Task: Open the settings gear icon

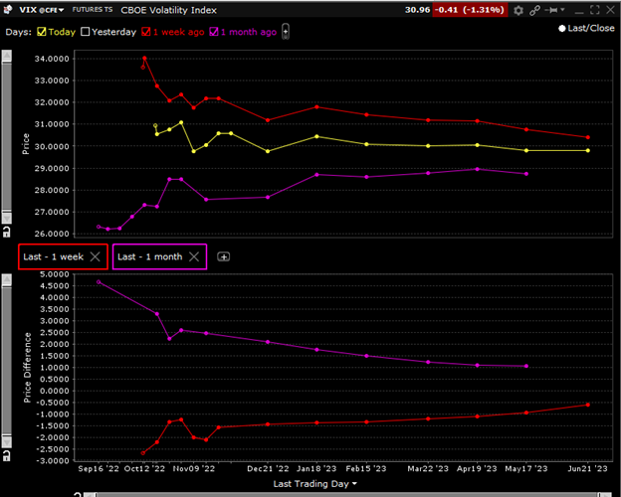Action: pyautogui.click(x=518, y=10)
